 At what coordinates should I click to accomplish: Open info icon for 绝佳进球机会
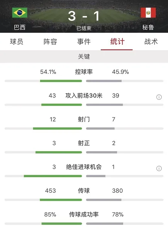[159, 168]
